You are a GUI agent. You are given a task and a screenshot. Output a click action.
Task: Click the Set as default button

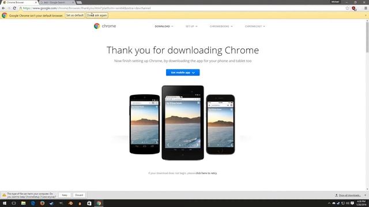pos(74,16)
